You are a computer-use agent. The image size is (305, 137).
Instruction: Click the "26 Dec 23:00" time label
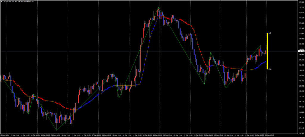point(270,135)
